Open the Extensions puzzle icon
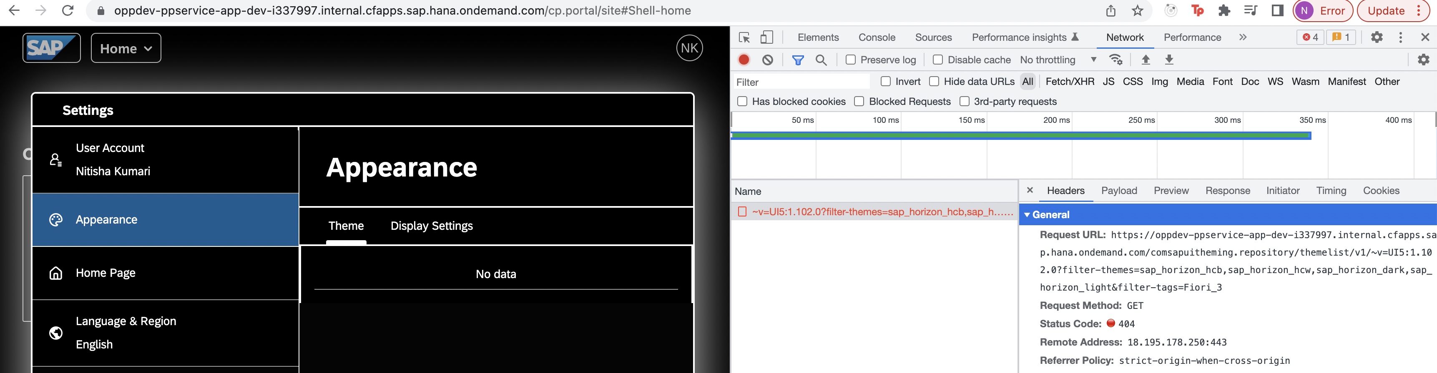 [1224, 10]
